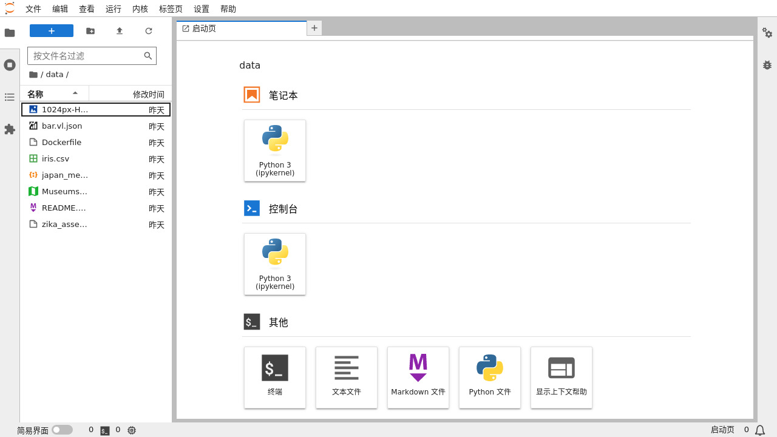The image size is (777, 437).
Task: Click the data breadcrumb link
Action: click(x=55, y=75)
